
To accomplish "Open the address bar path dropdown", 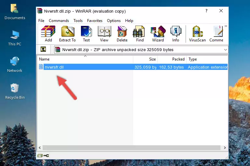I will pos(225,50).
